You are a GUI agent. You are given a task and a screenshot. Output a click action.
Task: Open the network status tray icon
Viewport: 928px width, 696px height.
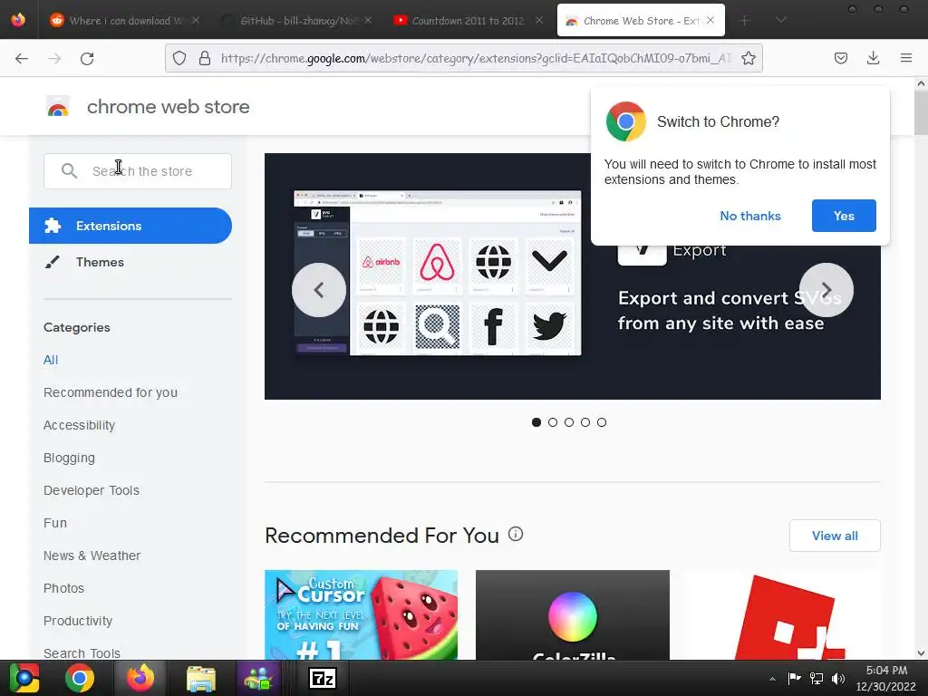point(817,678)
